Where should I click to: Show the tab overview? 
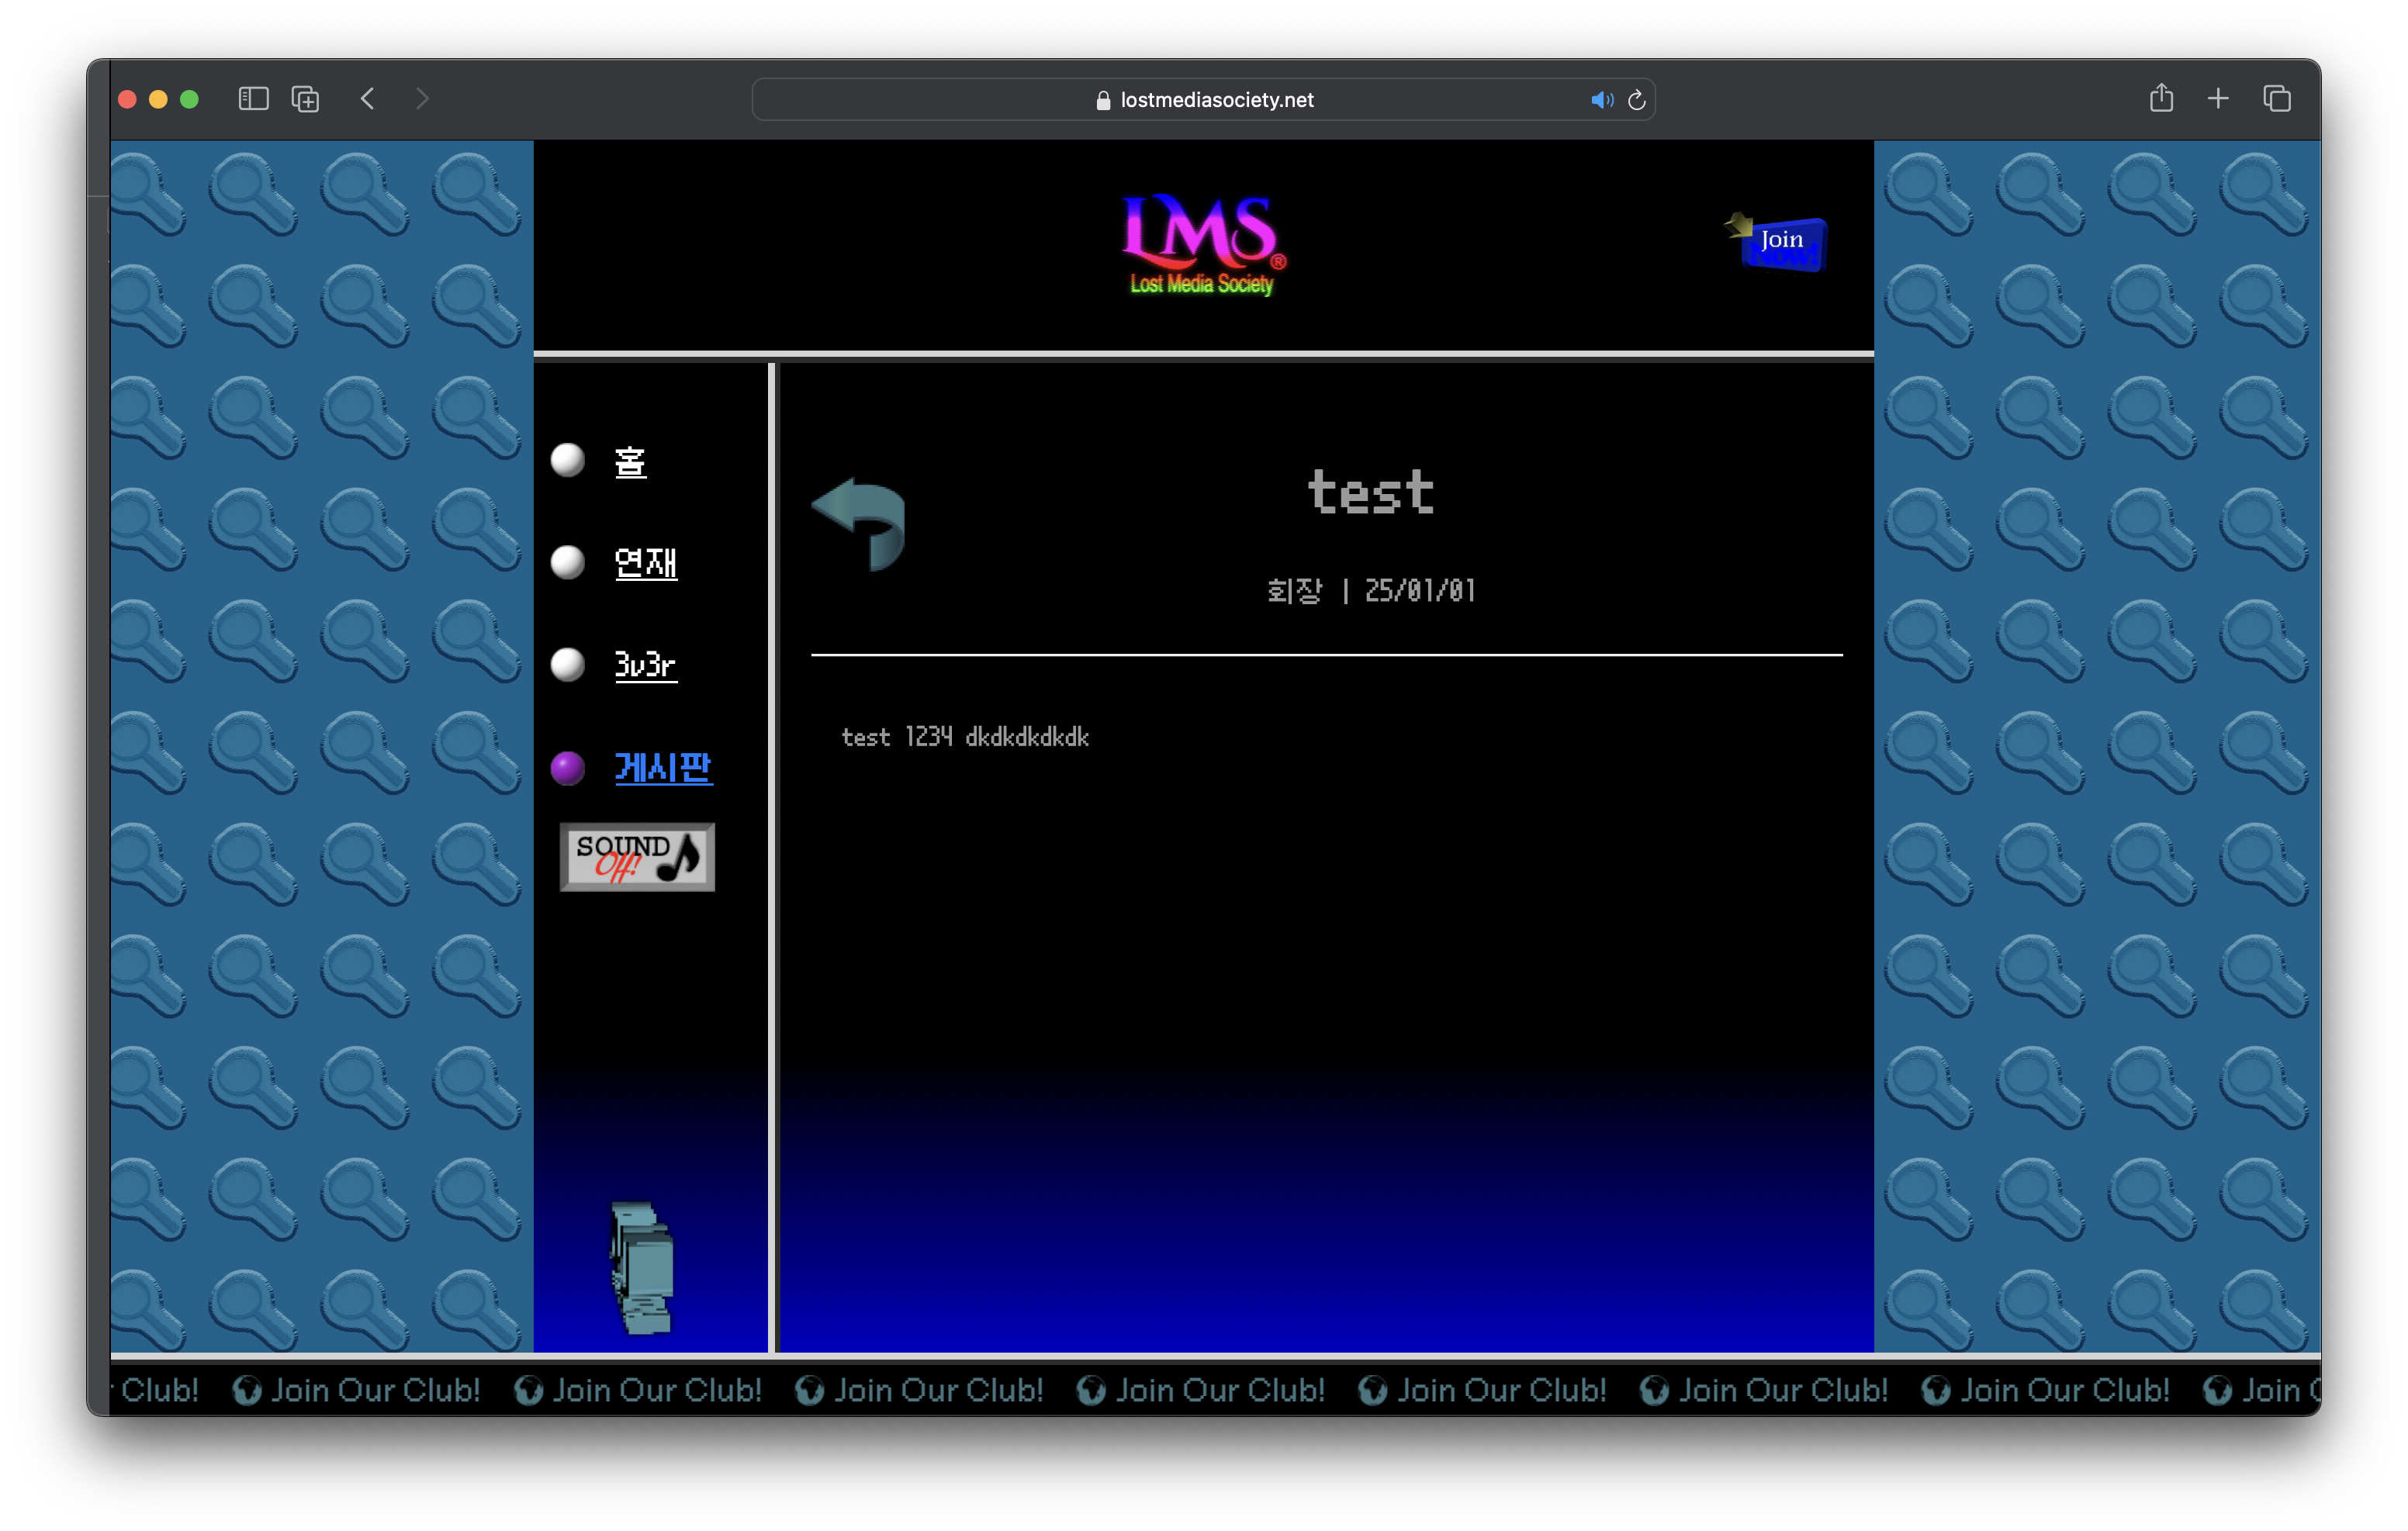click(2277, 99)
